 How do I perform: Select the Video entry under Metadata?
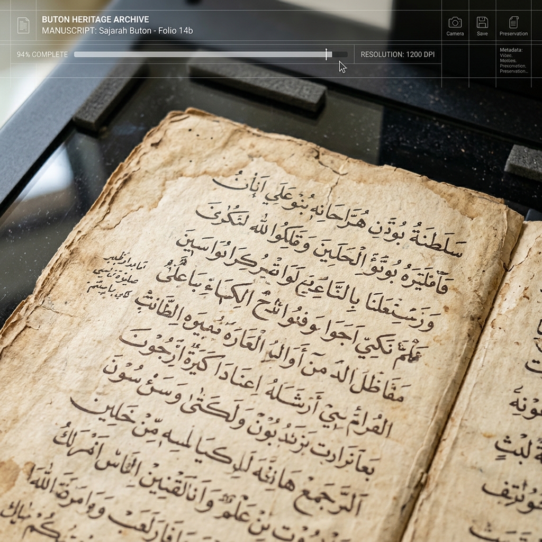[x=507, y=56]
